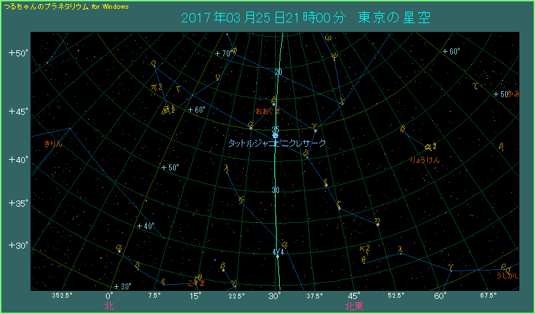Click the date 30 marker on comet path
The width and height of the screenshot is (535, 314).
[275, 190]
